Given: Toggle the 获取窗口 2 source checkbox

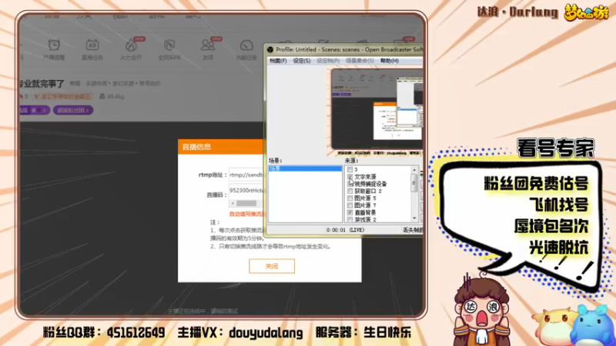Looking at the screenshot, I should 350,191.
